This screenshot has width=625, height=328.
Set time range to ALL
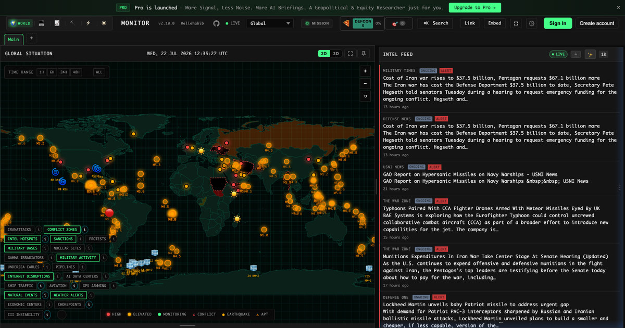[99, 72]
